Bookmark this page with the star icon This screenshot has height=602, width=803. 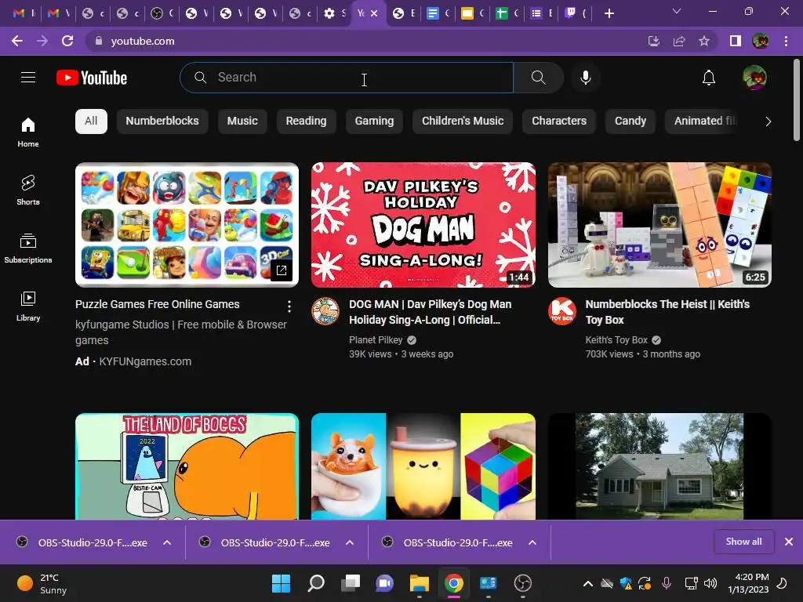click(704, 41)
